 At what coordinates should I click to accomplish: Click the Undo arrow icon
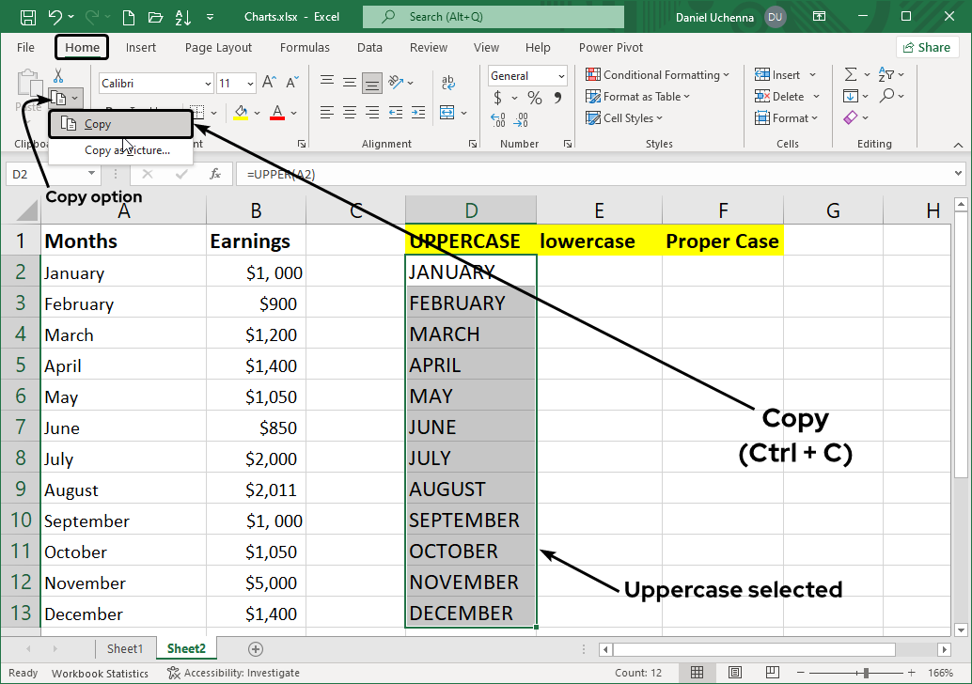[55, 17]
